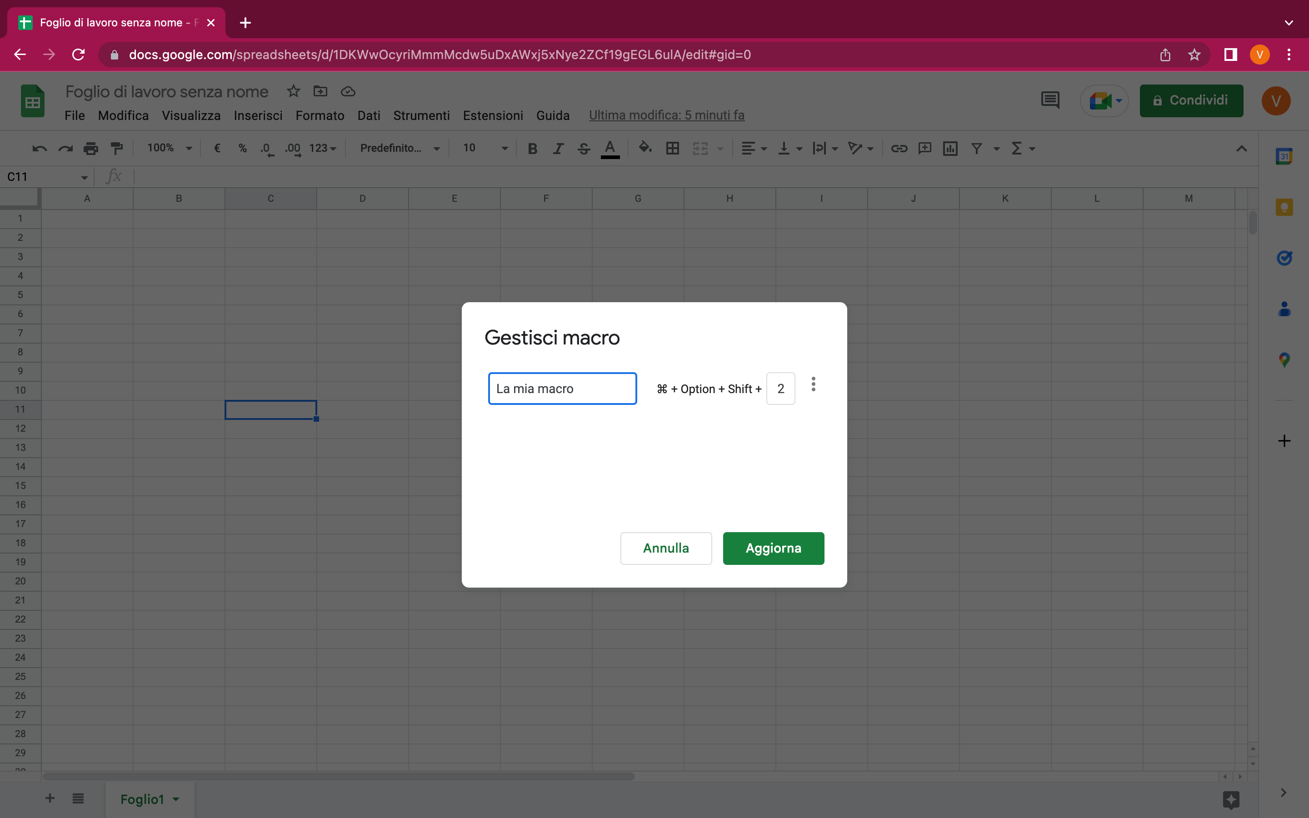Image resolution: width=1309 pixels, height=818 pixels.
Task: Open the Strumenti menu
Action: [421, 116]
